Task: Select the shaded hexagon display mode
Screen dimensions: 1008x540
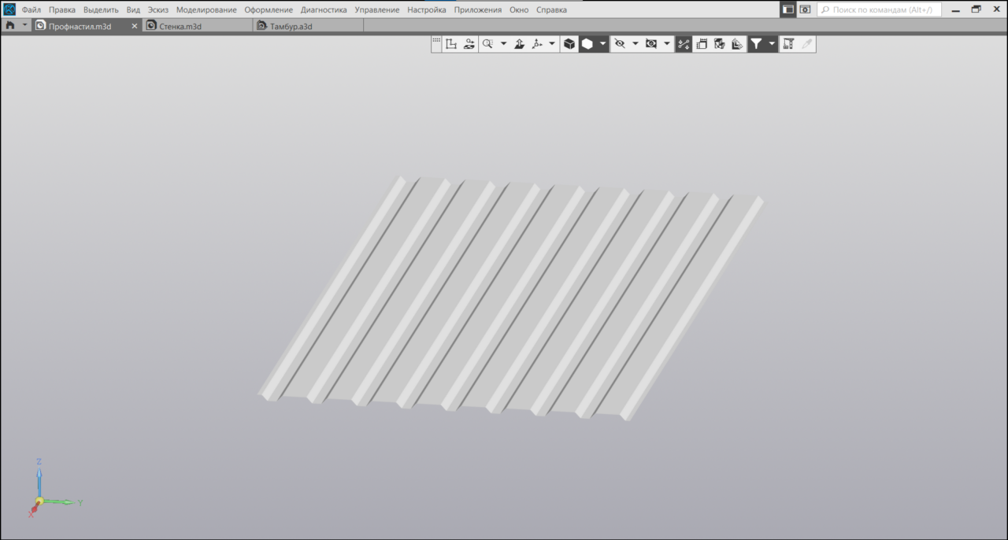Action: pos(587,44)
